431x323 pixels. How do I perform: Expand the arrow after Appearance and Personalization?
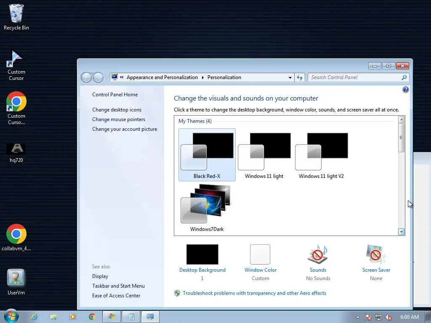pyautogui.click(x=202, y=77)
